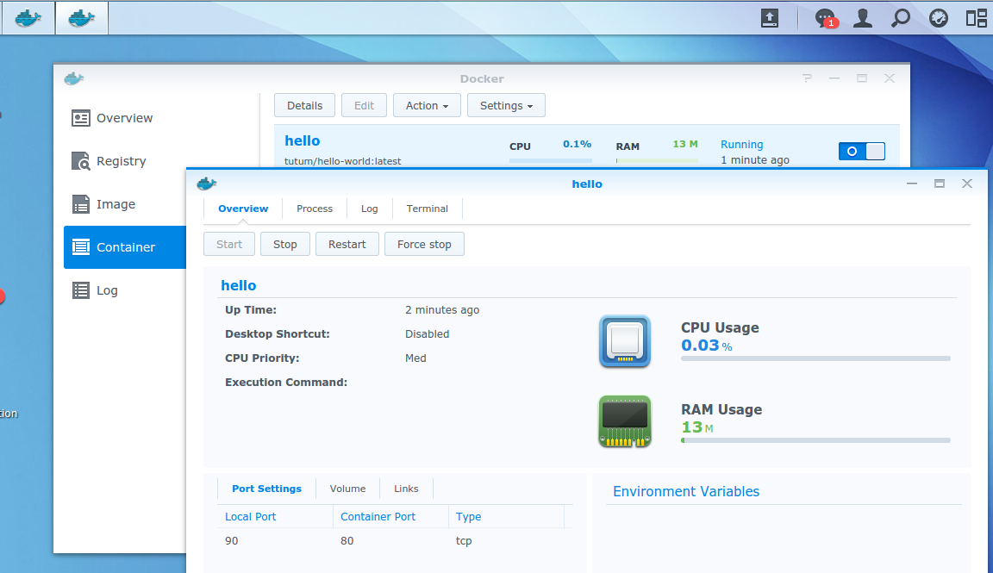Click the Running status text

pos(741,145)
